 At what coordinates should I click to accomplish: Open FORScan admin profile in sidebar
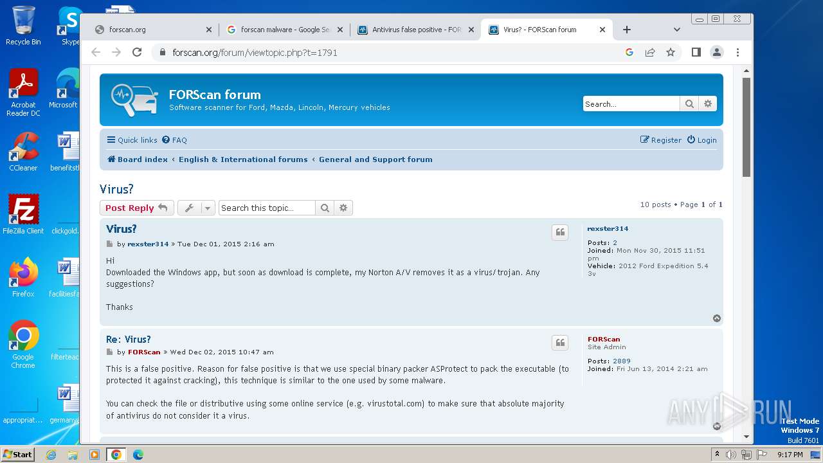click(x=604, y=339)
